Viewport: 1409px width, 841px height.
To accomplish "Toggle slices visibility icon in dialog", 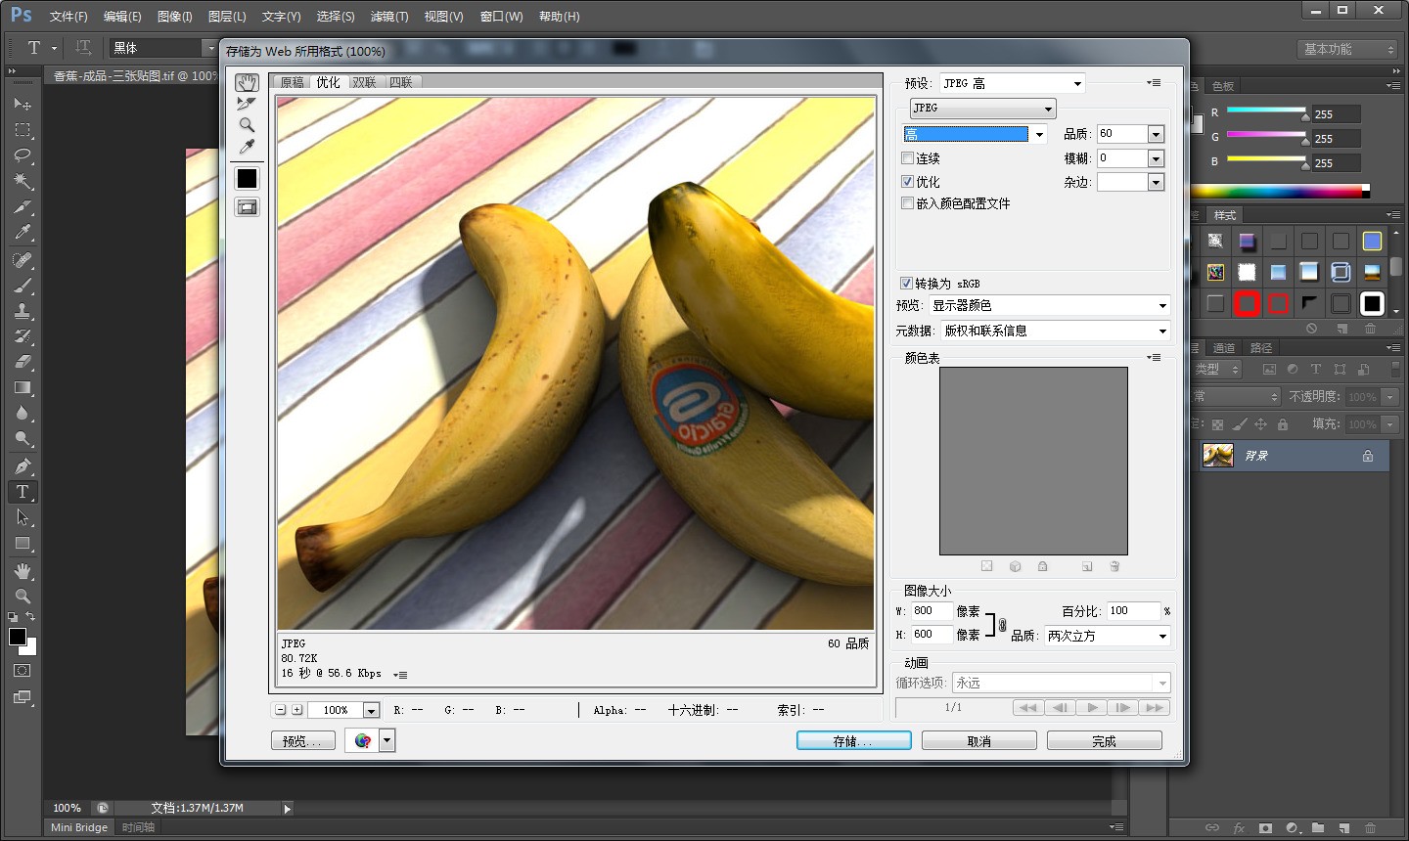I will (x=247, y=206).
